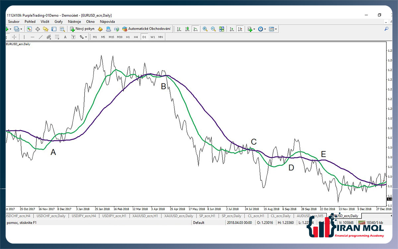Switch to M5 timeframe

[x=103, y=37]
